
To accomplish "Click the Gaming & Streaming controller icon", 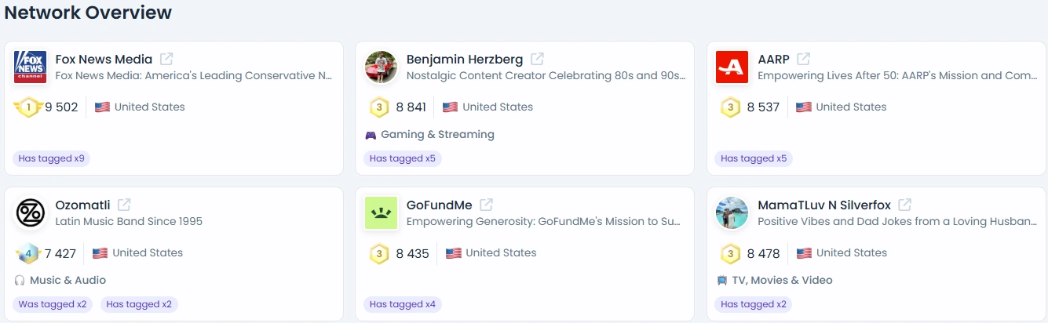I will pyautogui.click(x=371, y=135).
